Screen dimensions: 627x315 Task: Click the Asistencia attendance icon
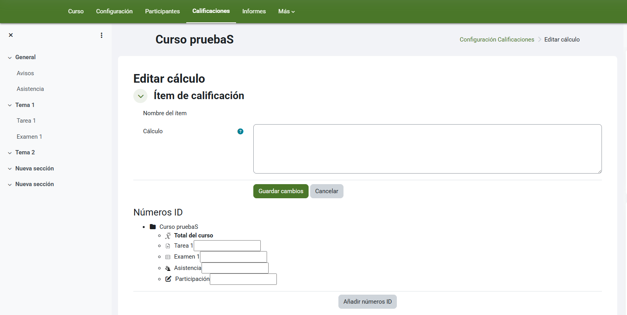168,268
